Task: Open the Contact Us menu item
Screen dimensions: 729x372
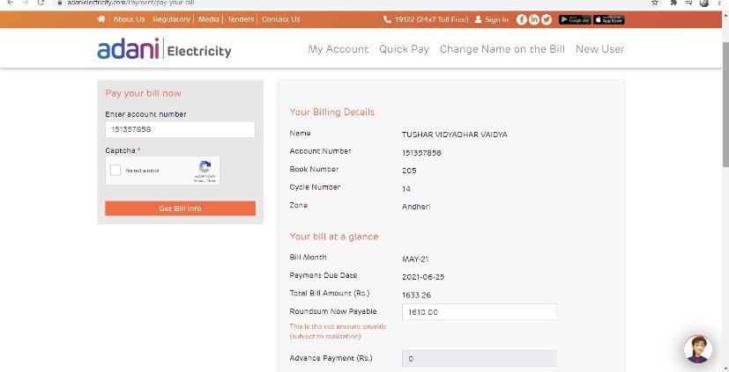Action: point(281,19)
